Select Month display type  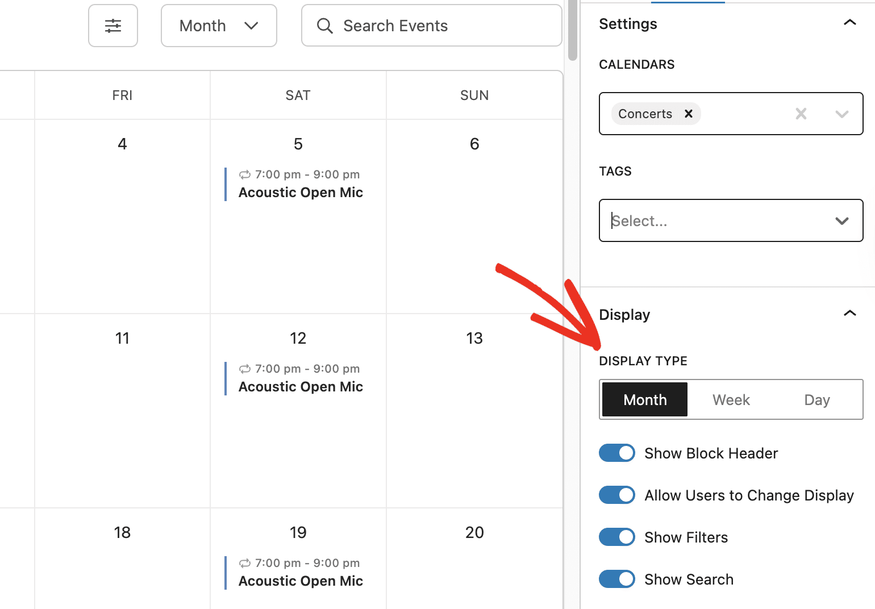pos(645,399)
